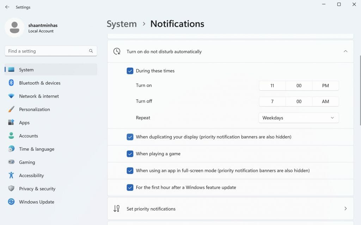Uncheck For the first hour after feature update
The width and height of the screenshot is (361, 225).
[x=130, y=187]
